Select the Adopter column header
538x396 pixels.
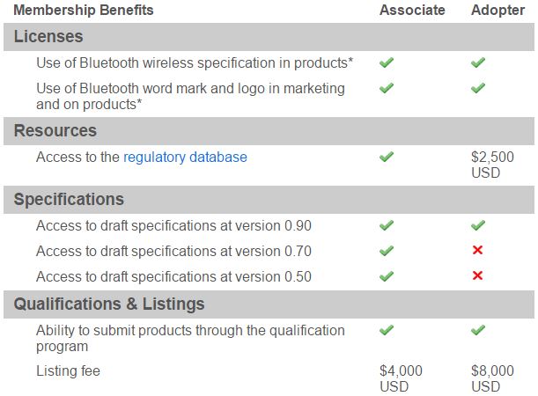click(497, 11)
